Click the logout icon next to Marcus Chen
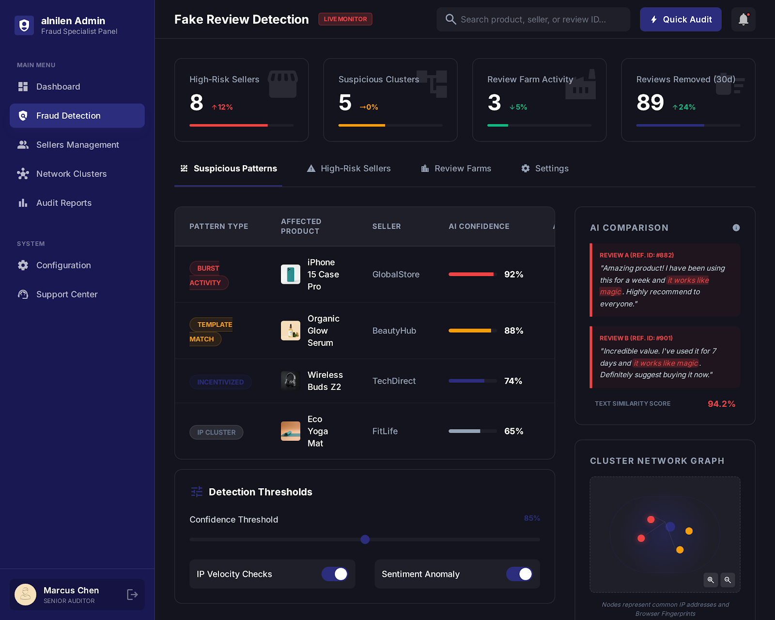Screen dimensions: 775x620 pyautogui.click(x=132, y=594)
